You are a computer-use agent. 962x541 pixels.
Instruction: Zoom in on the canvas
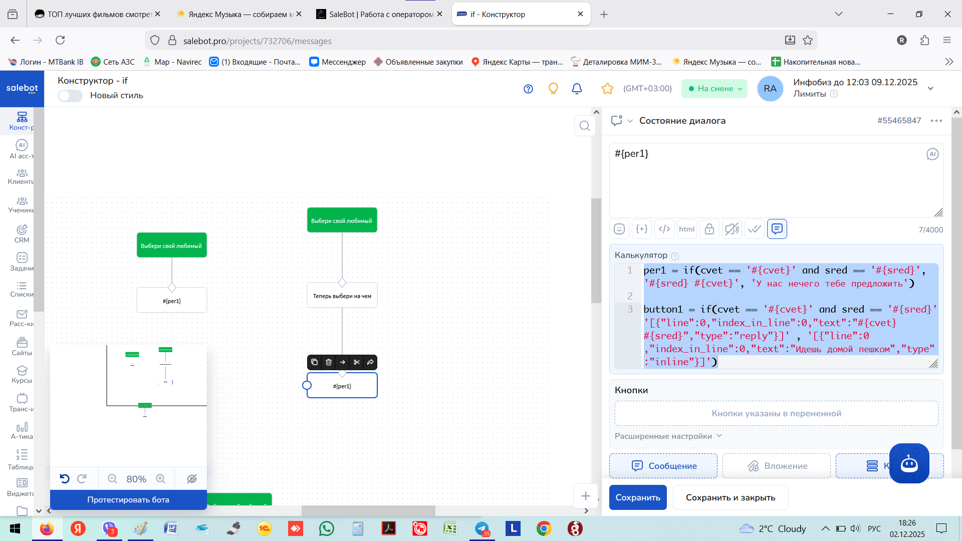[160, 479]
